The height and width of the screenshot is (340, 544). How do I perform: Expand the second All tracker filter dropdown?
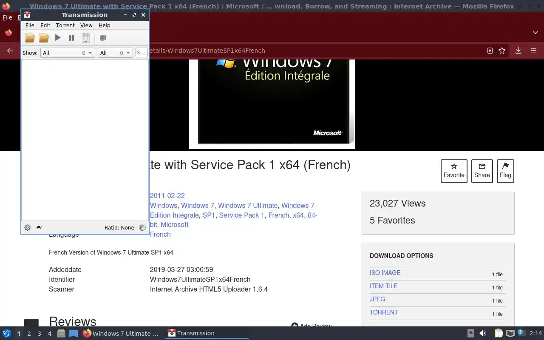coord(115,53)
